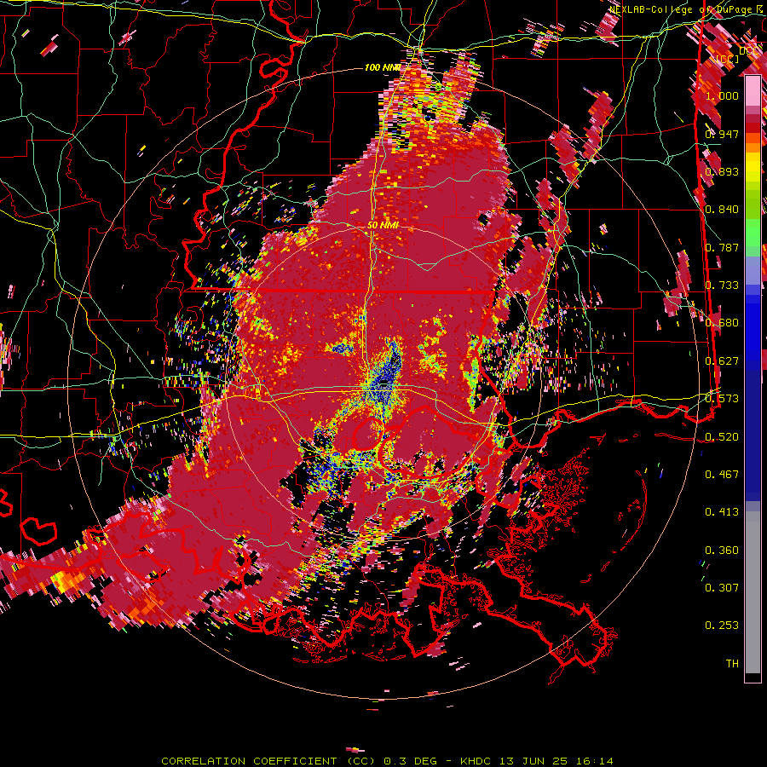Image resolution: width=767 pixels, height=767 pixels.
Task: Click the 0.680 scale label
Action: tap(722, 323)
